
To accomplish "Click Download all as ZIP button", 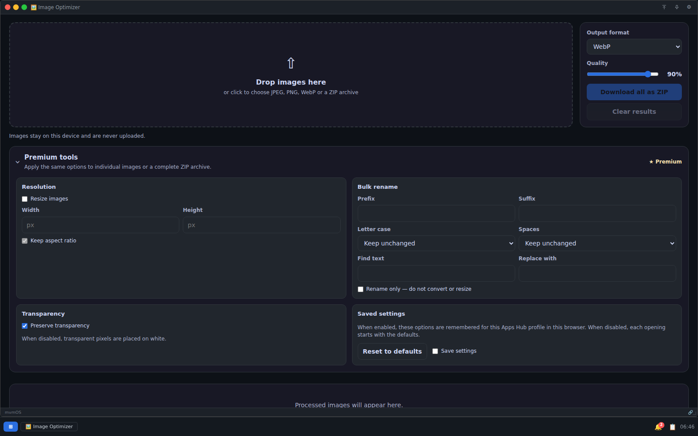I will pos(634,92).
